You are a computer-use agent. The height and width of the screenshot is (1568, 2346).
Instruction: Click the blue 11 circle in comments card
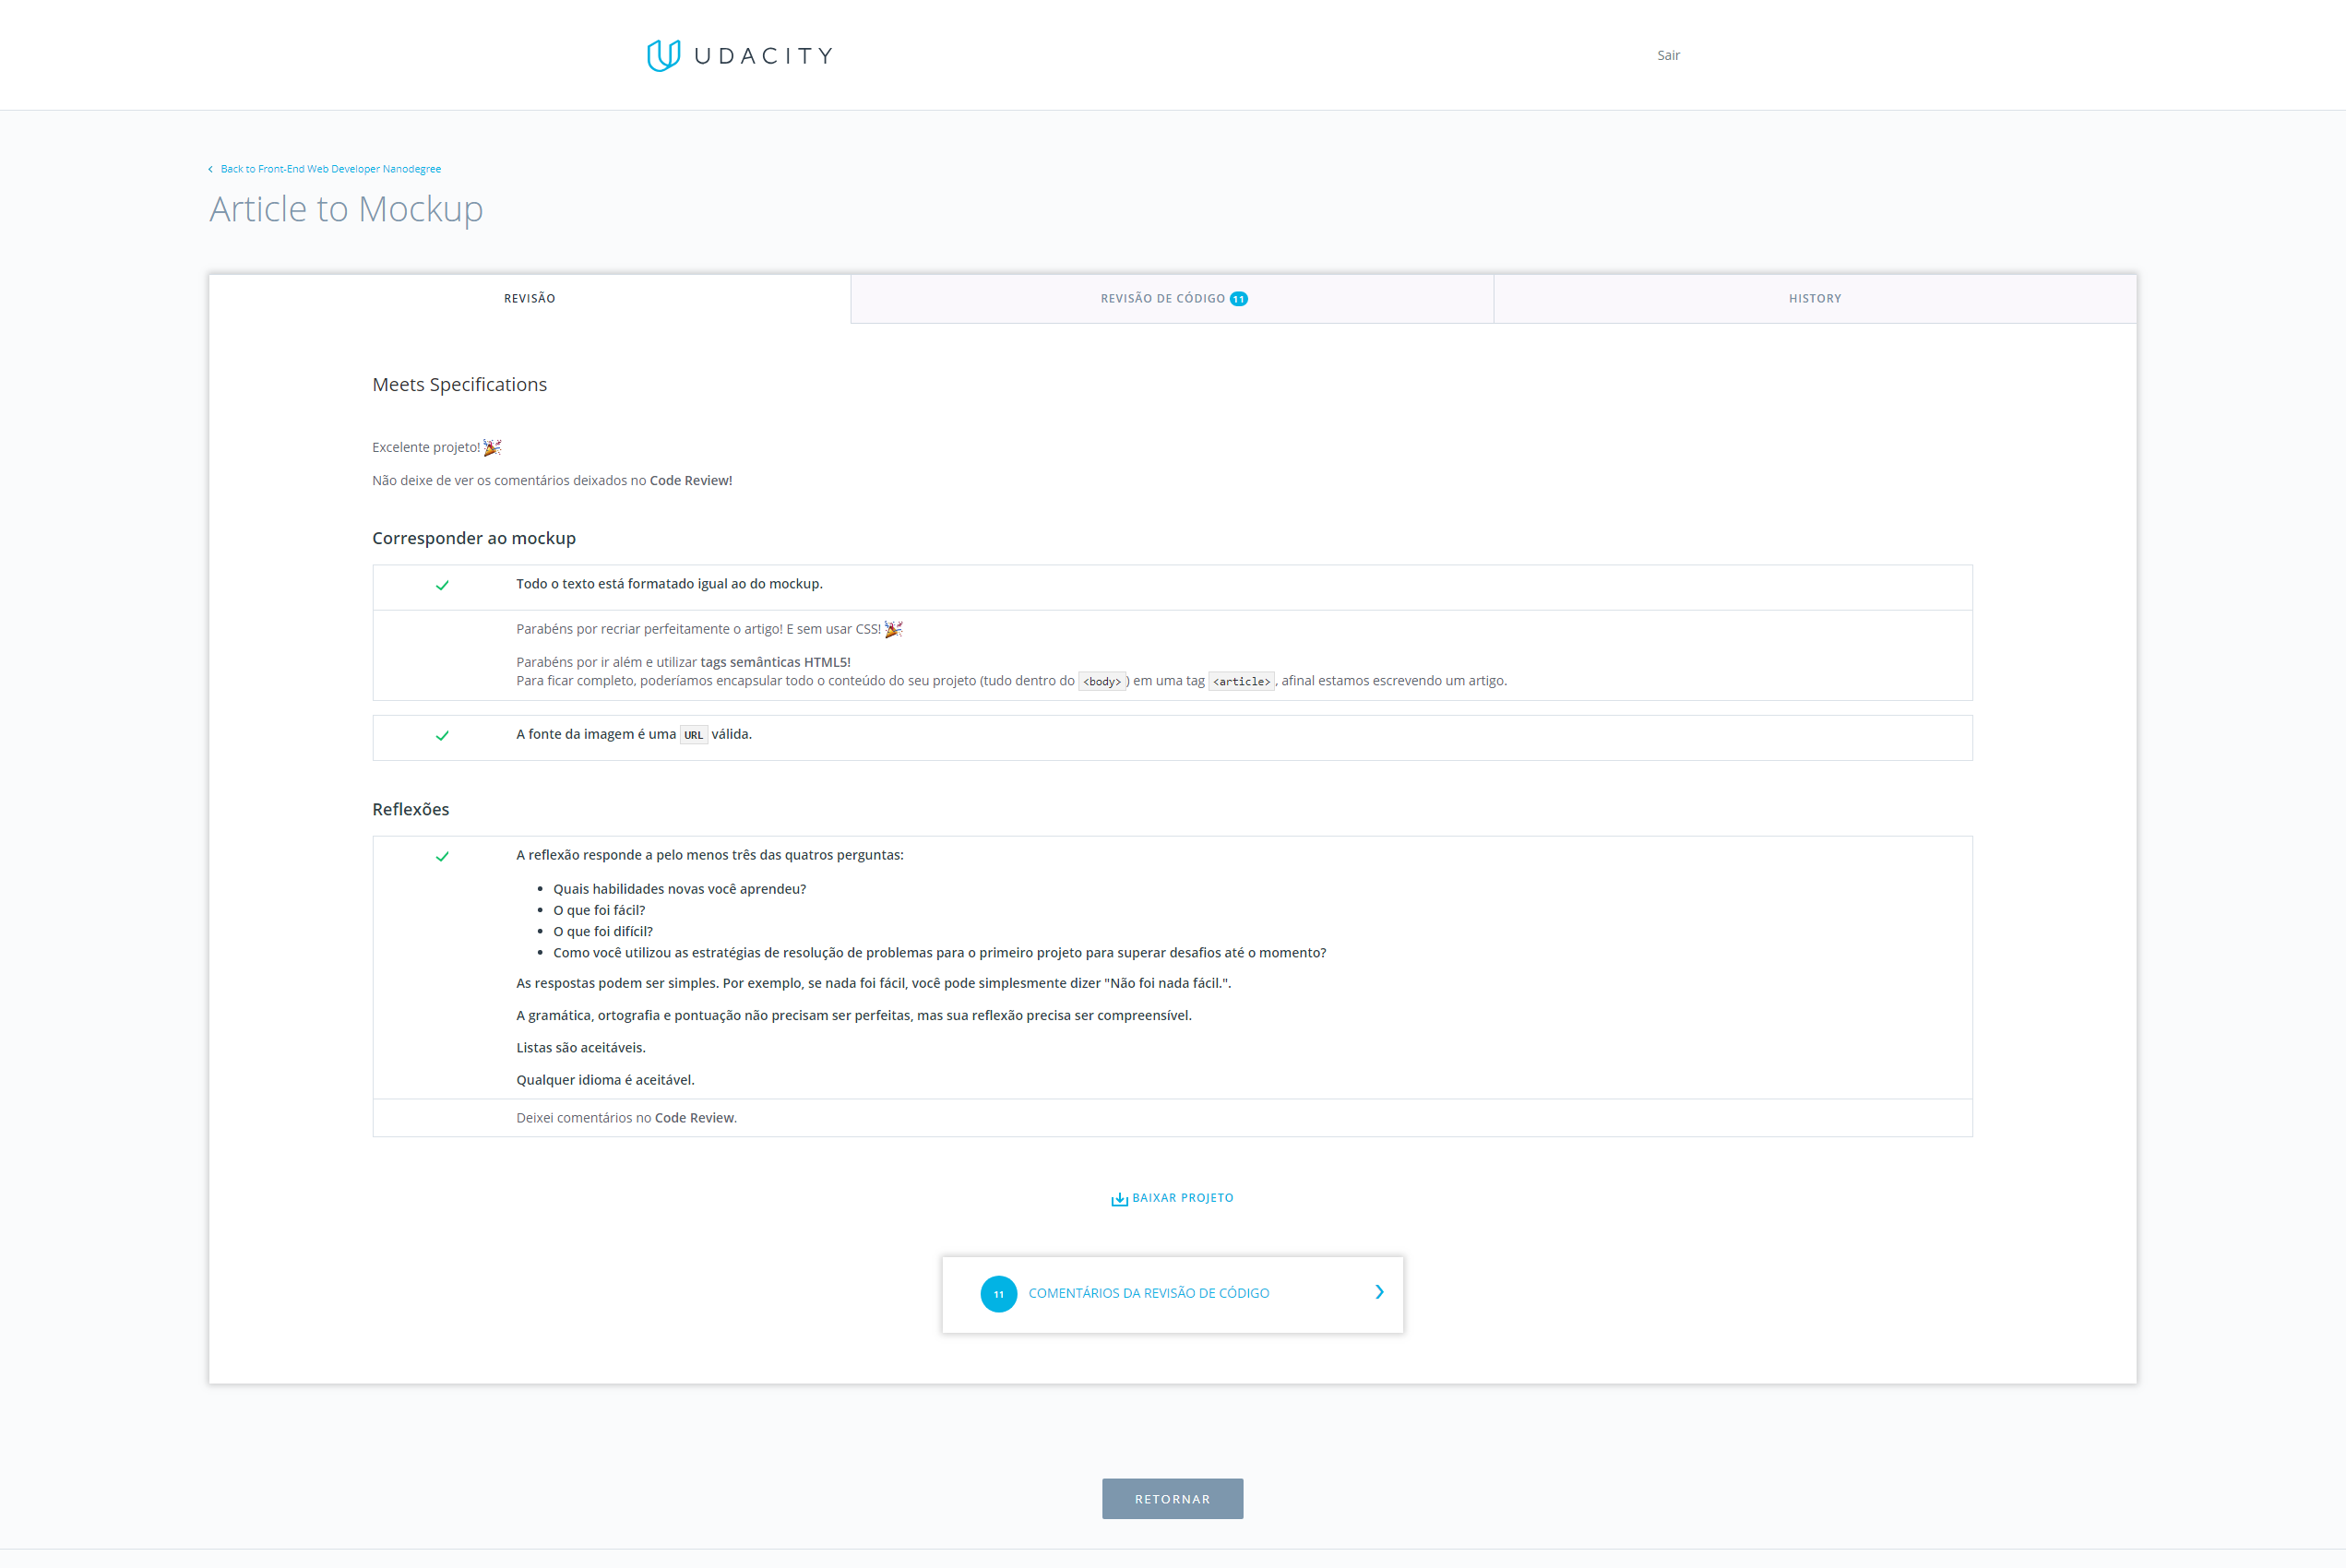998,1294
